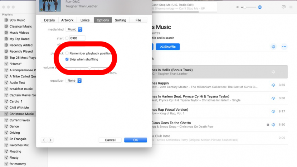The image size is (297, 167).
Task: Open the Floating playlist
Action: click(x=15, y=152)
